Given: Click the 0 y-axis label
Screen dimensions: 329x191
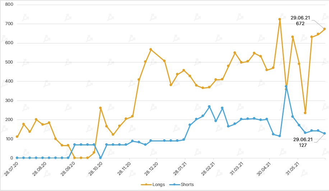Looking at the screenshot, I should 11,158.
